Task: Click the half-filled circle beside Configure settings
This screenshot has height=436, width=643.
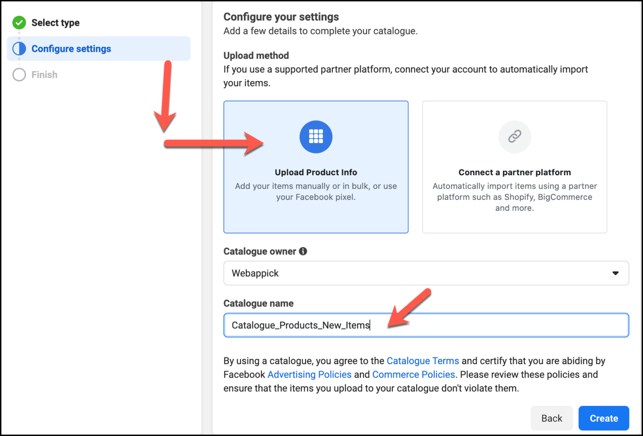Action: pyautogui.click(x=19, y=48)
